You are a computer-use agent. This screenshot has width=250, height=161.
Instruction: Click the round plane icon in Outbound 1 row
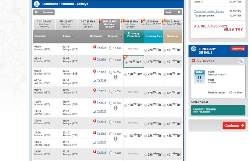241,61
